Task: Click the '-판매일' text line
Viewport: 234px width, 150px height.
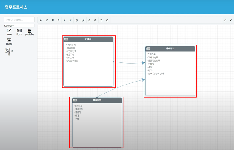Action: pyautogui.click(x=151, y=64)
